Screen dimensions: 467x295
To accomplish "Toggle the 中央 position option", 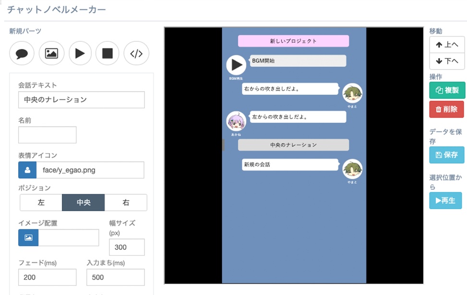I will pyautogui.click(x=83, y=202).
